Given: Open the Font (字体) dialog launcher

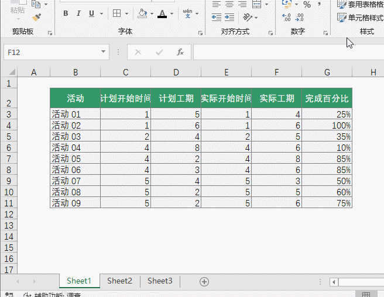Looking at the screenshot, I should (200, 33).
